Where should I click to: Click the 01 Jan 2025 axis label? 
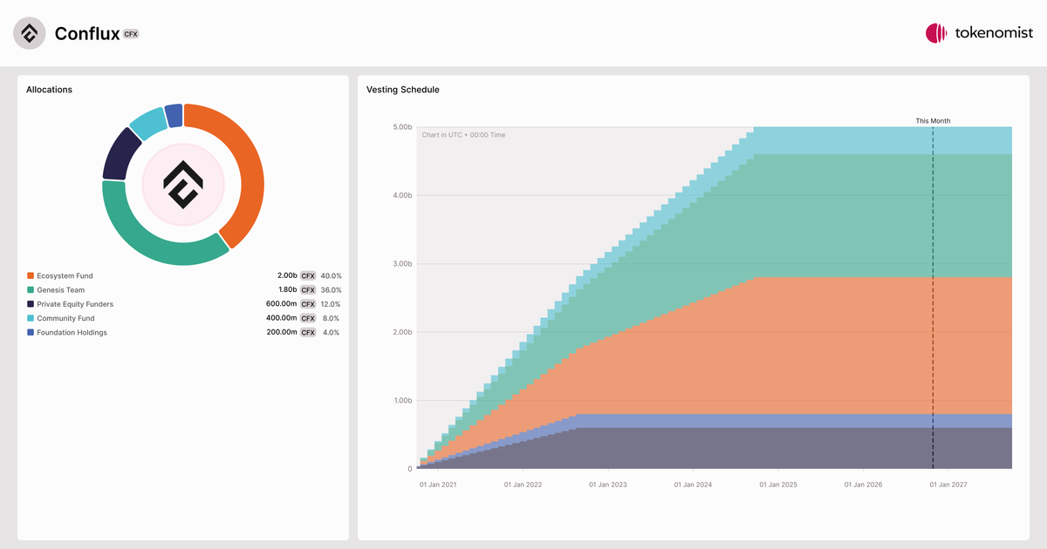click(x=777, y=485)
